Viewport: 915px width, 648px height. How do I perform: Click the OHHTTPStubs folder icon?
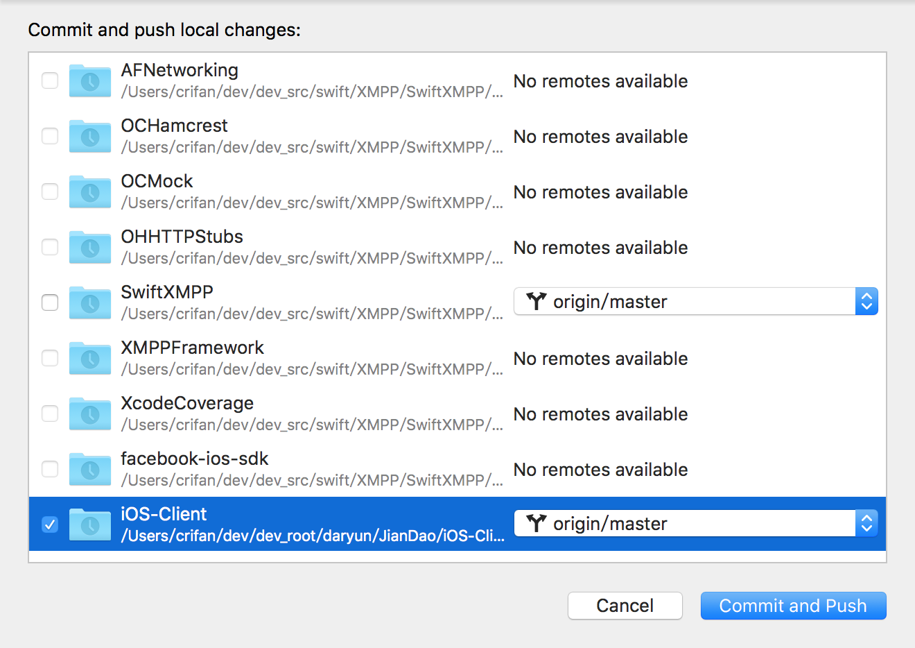click(x=90, y=248)
